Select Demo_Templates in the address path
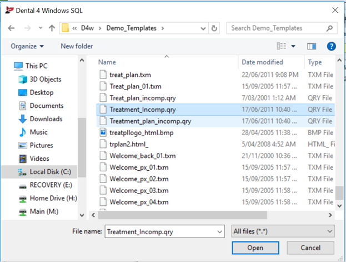The height and width of the screenshot is (262, 346). pos(131,28)
